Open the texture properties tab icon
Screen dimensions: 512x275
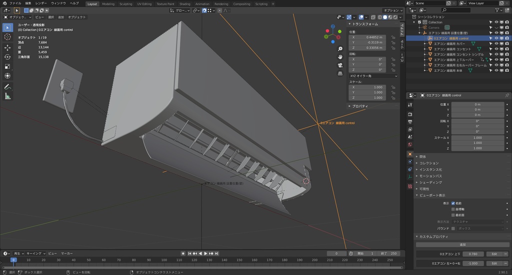pyautogui.click(x=410, y=186)
